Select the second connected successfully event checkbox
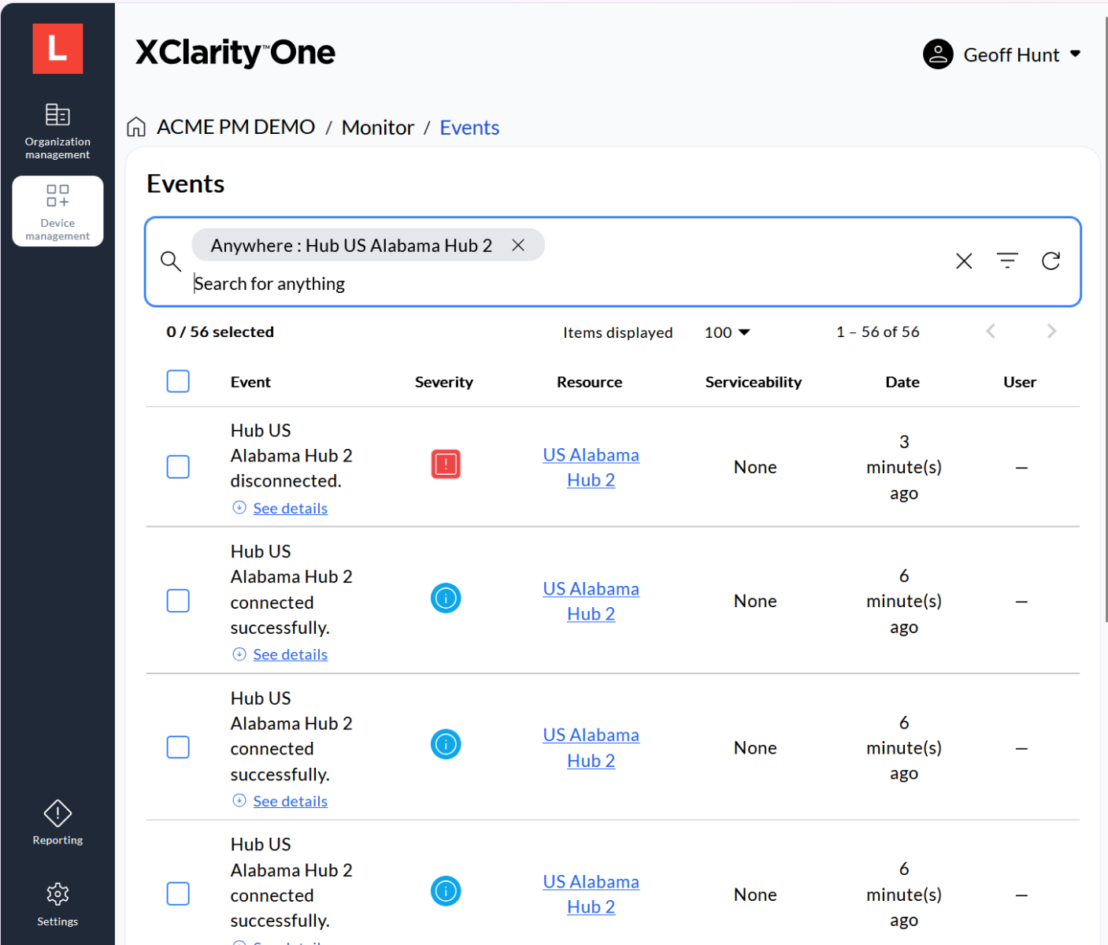 178,747
